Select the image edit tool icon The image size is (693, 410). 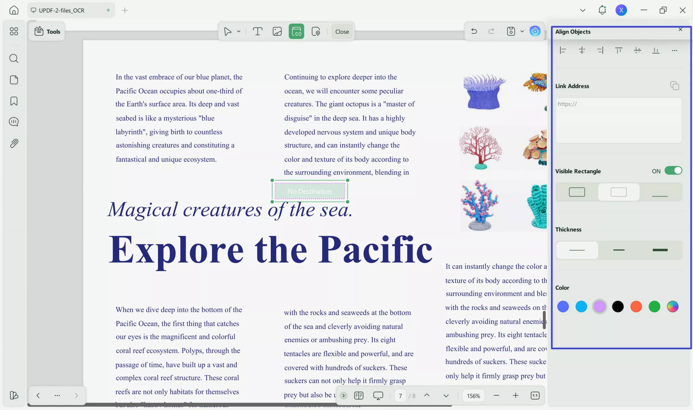pos(277,31)
